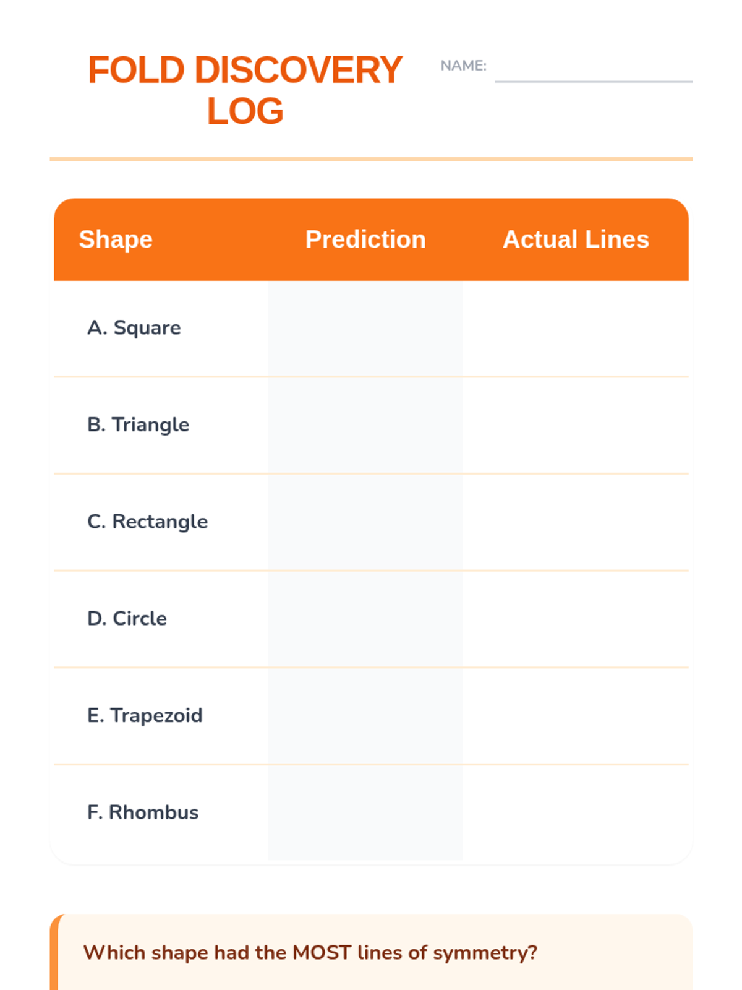Click the Fold Discovery Log title
The width and height of the screenshot is (742, 990).
pos(245,90)
